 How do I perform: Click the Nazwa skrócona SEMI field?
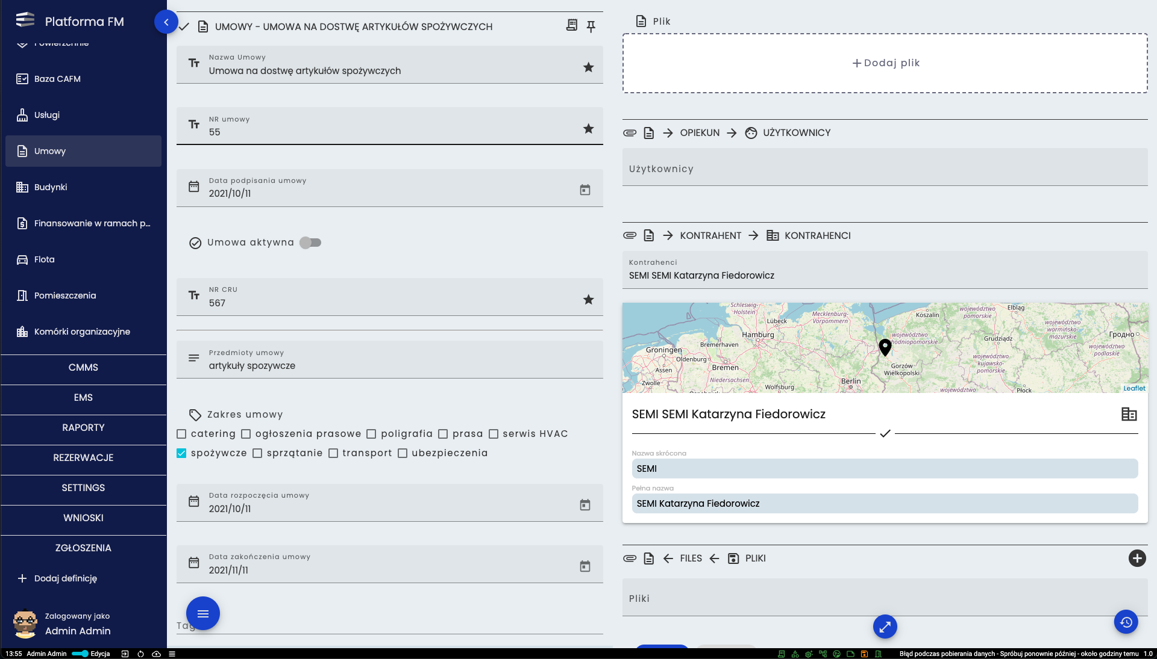click(x=885, y=469)
